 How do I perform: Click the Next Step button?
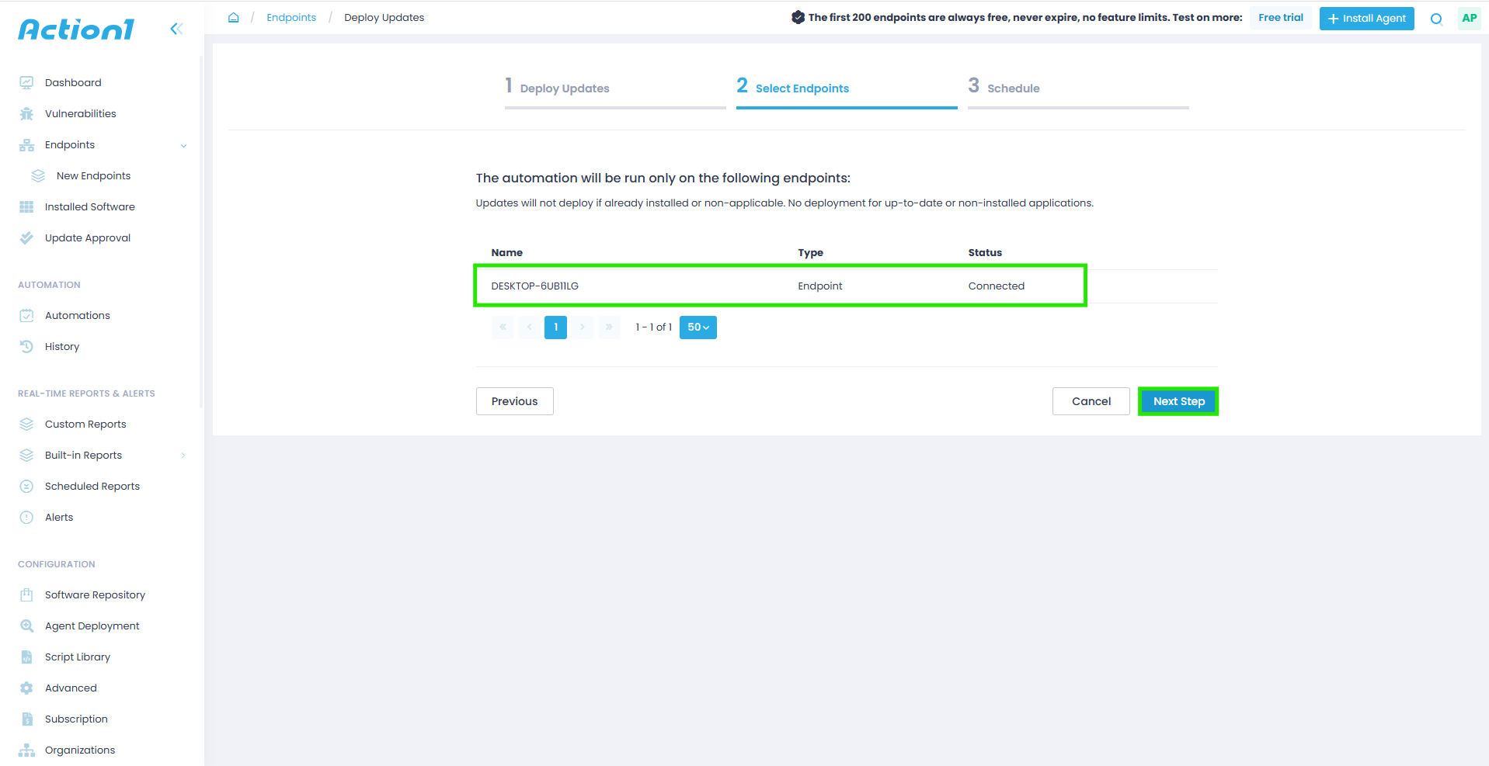[x=1178, y=401]
